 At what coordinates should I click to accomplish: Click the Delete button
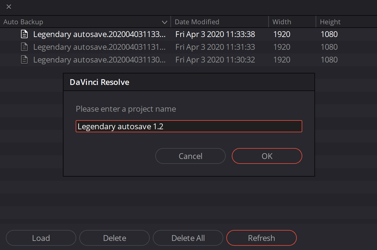pyautogui.click(x=115, y=238)
